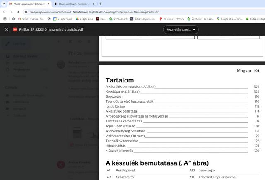Open a new browser tab

(100, 4)
